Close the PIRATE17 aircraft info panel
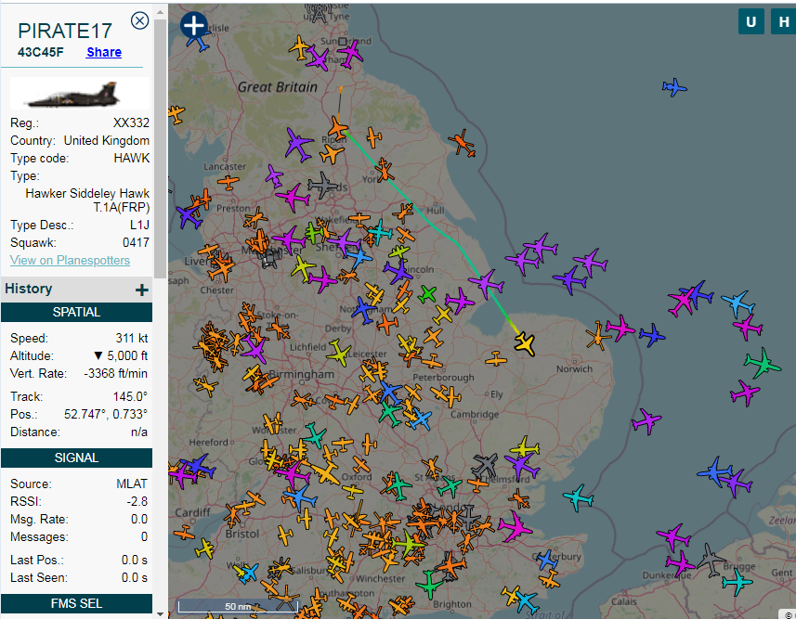This screenshot has width=796, height=619. click(x=139, y=20)
